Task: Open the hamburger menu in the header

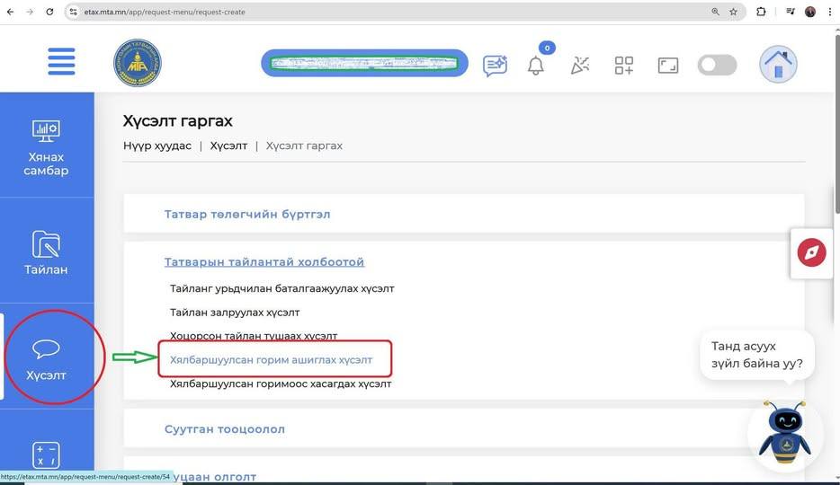Action: [x=61, y=62]
